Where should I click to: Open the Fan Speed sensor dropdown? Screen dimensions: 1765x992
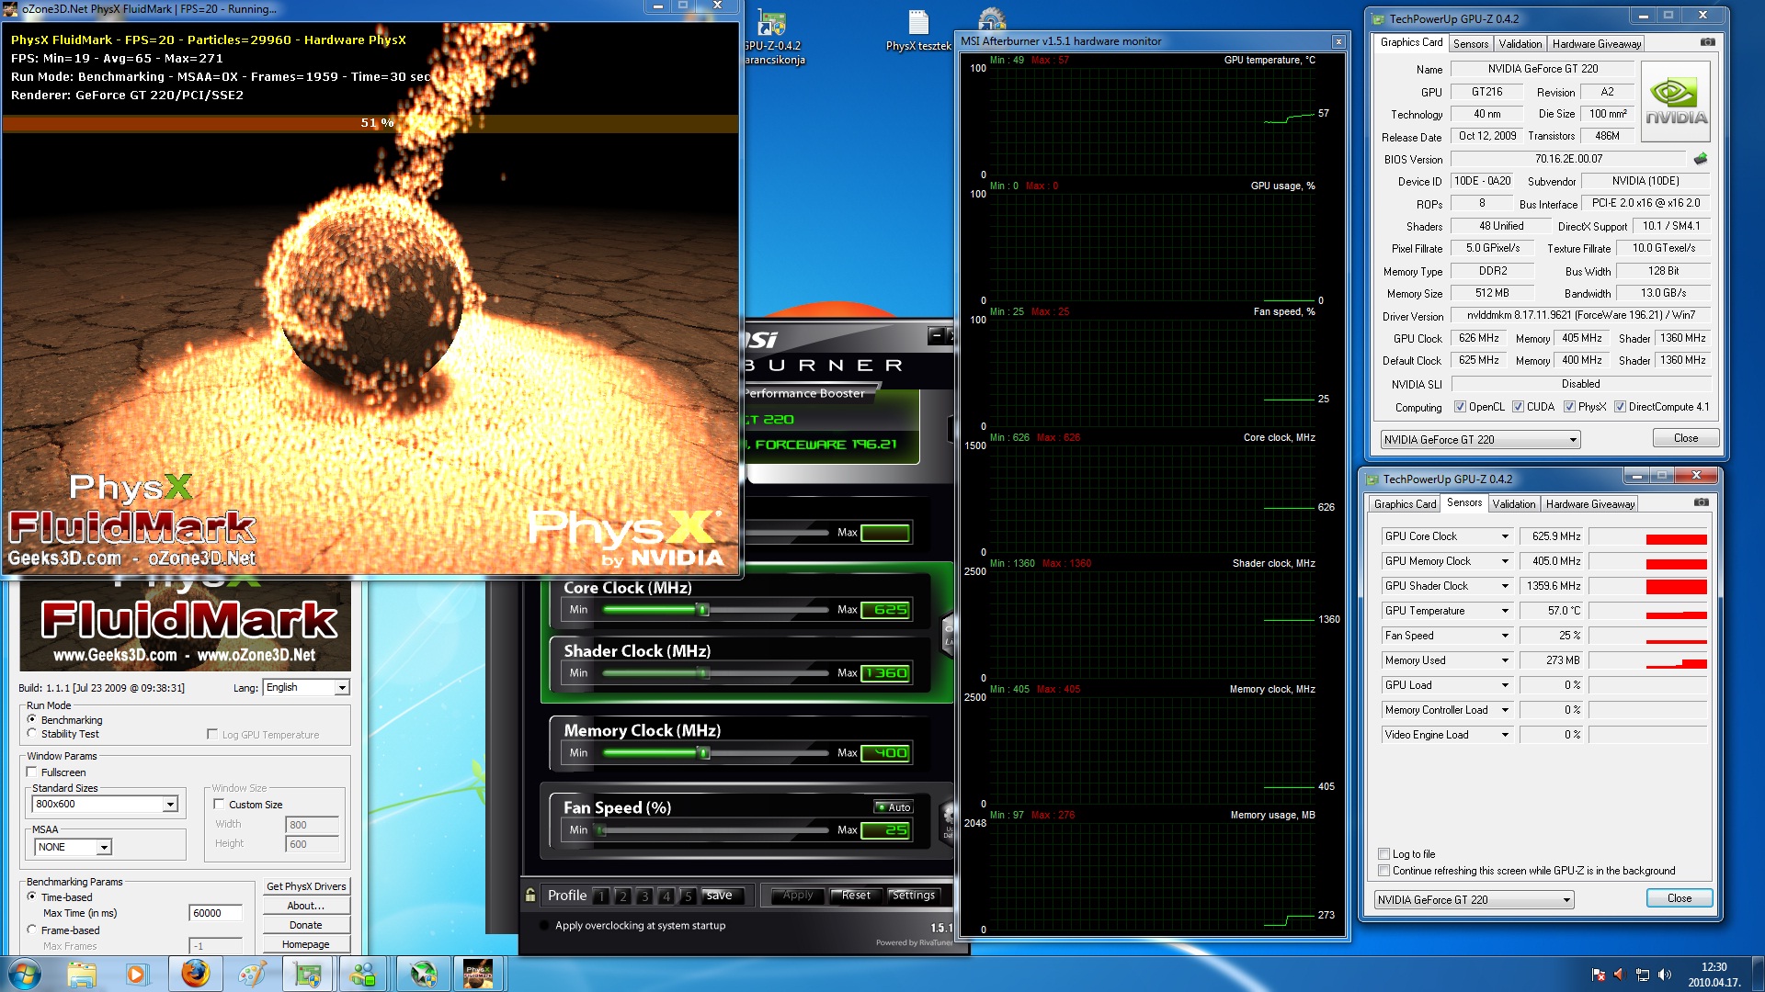pos(1505,636)
